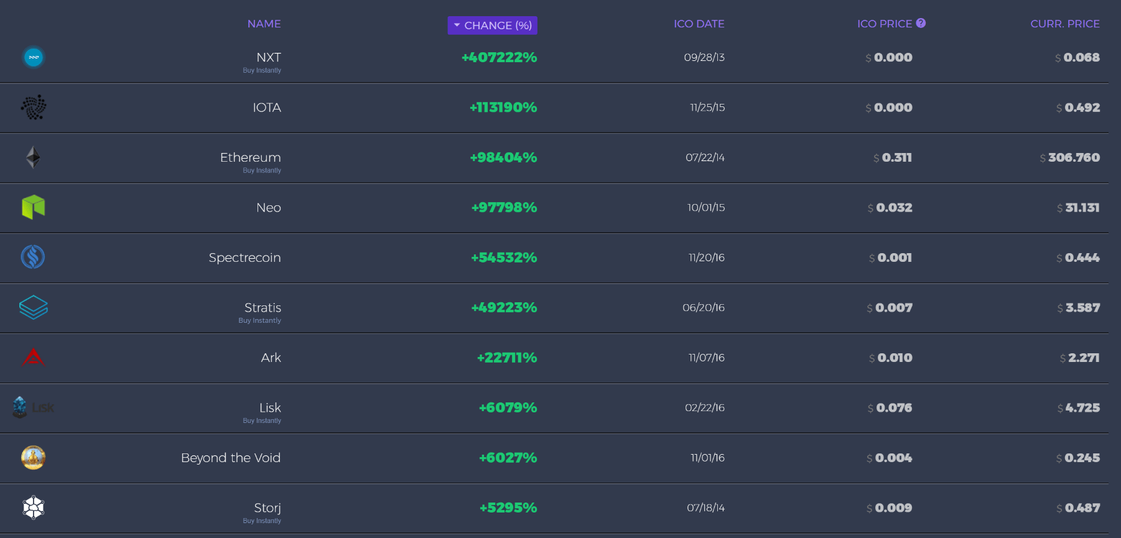Open the Beyond the Void name link

pyautogui.click(x=231, y=458)
